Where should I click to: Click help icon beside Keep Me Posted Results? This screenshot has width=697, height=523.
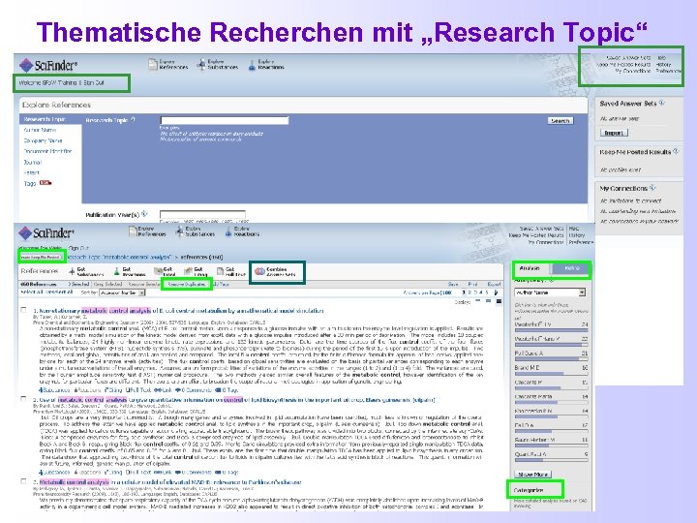click(x=676, y=151)
